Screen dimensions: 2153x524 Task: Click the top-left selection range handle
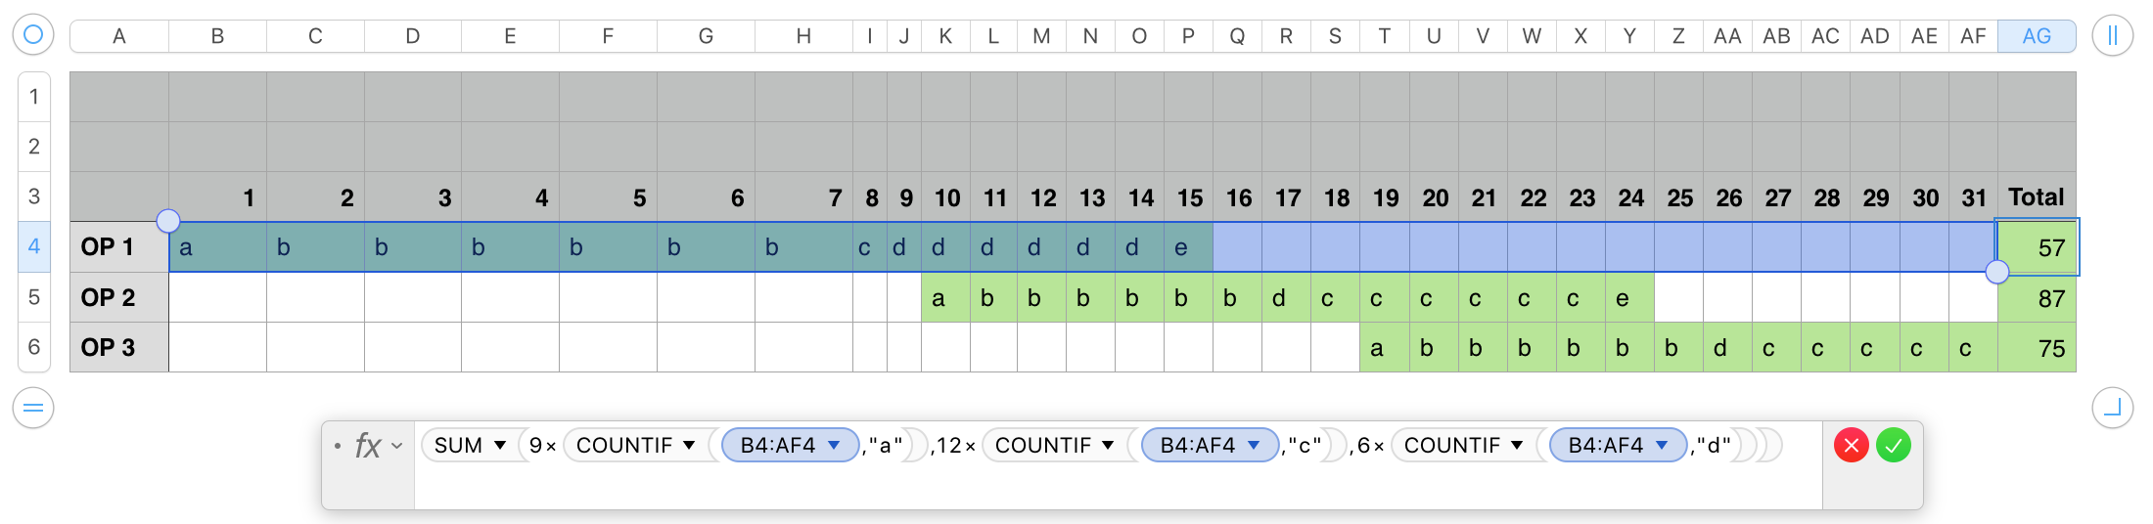coord(168,221)
